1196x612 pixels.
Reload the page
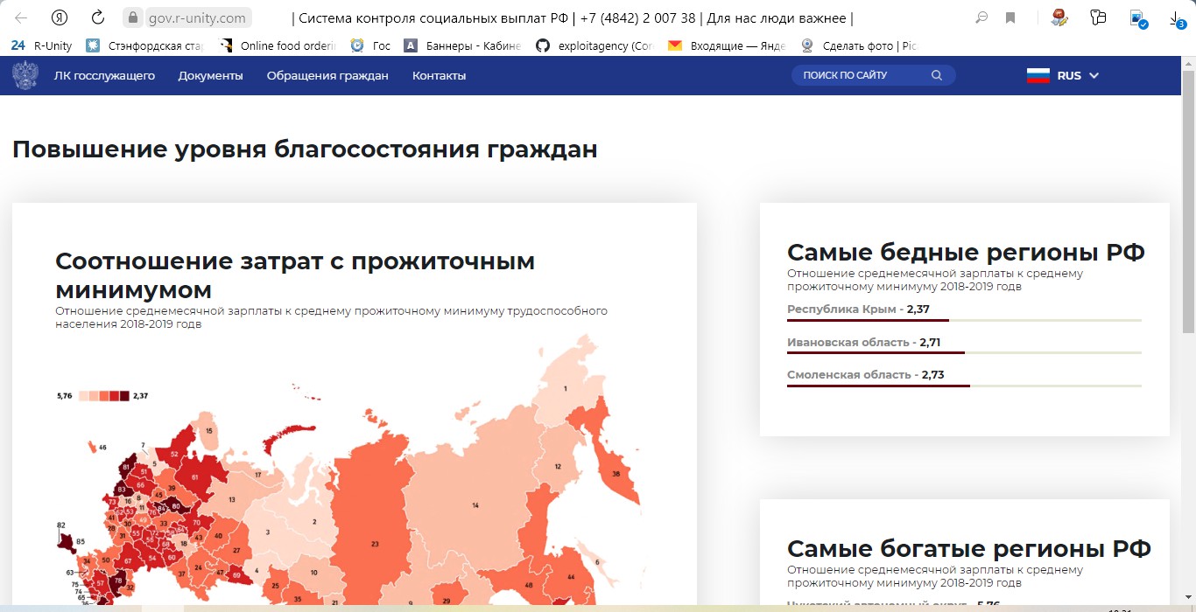click(x=98, y=17)
